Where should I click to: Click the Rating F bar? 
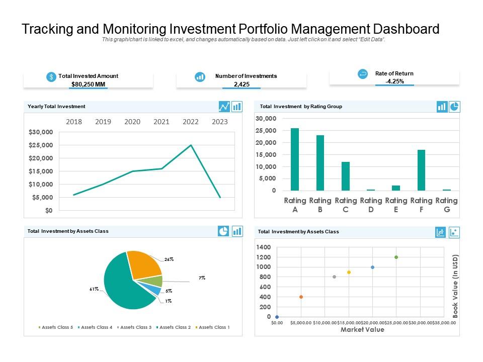point(422,170)
